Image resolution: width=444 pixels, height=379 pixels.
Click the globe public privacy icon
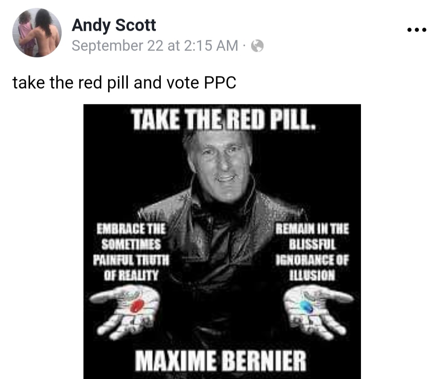[257, 46]
